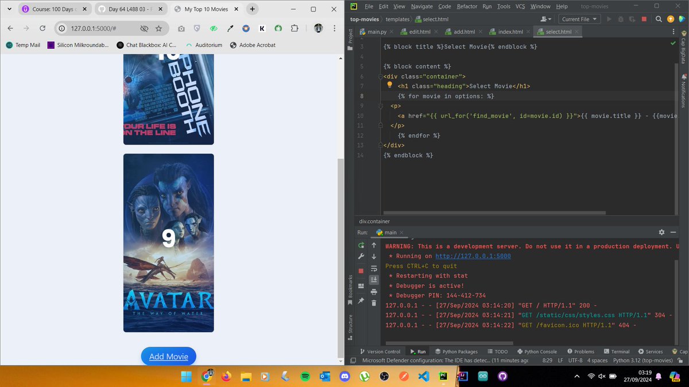Click the up-arrow stack trace icon
Image resolution: width=689 pixels, height=387 pixels.
coord(374,245)
